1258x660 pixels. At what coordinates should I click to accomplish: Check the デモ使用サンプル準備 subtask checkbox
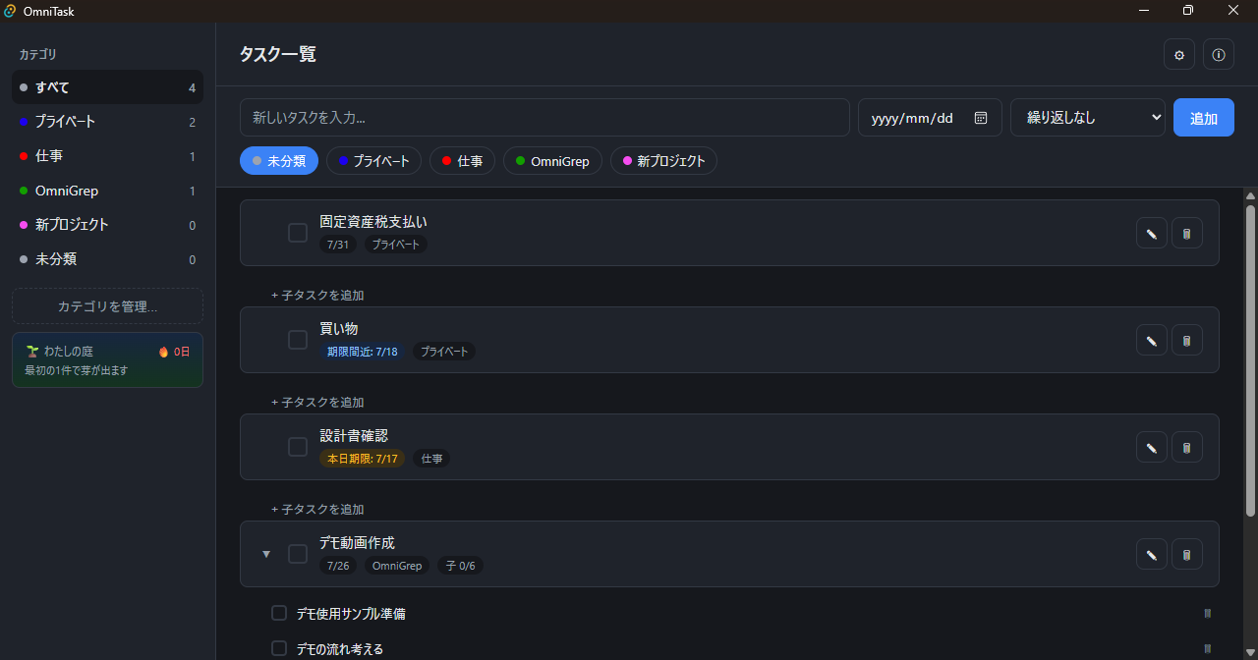(x=279, y=614)
